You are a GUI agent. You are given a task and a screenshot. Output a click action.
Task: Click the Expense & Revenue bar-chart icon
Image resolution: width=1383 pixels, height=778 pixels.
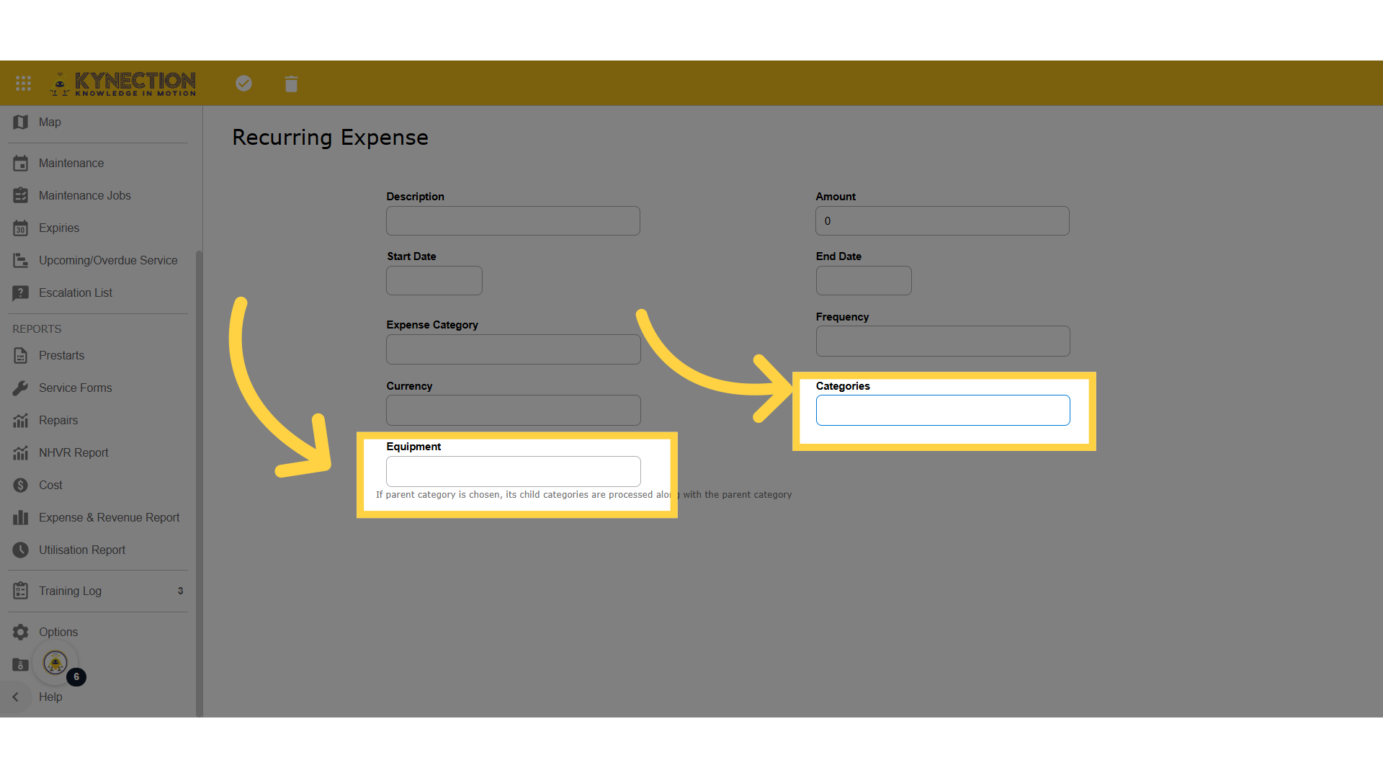21,518
